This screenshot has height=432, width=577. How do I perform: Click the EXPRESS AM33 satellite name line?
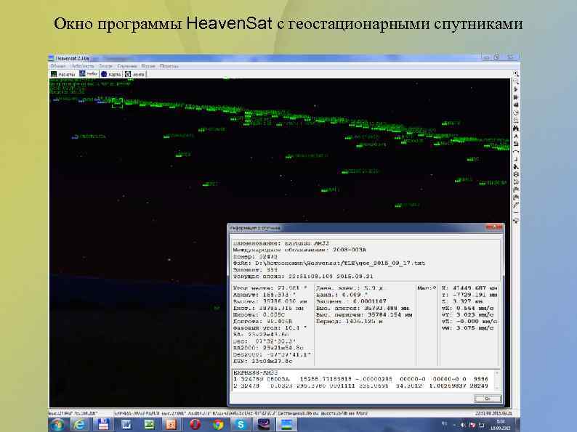[x=281, y=243]
